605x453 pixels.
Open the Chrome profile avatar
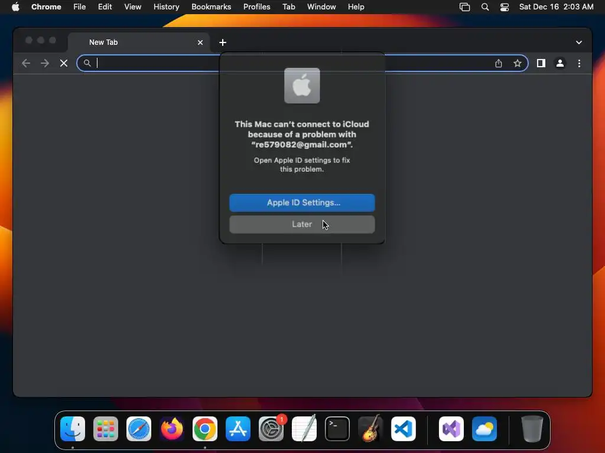(560, 63)
